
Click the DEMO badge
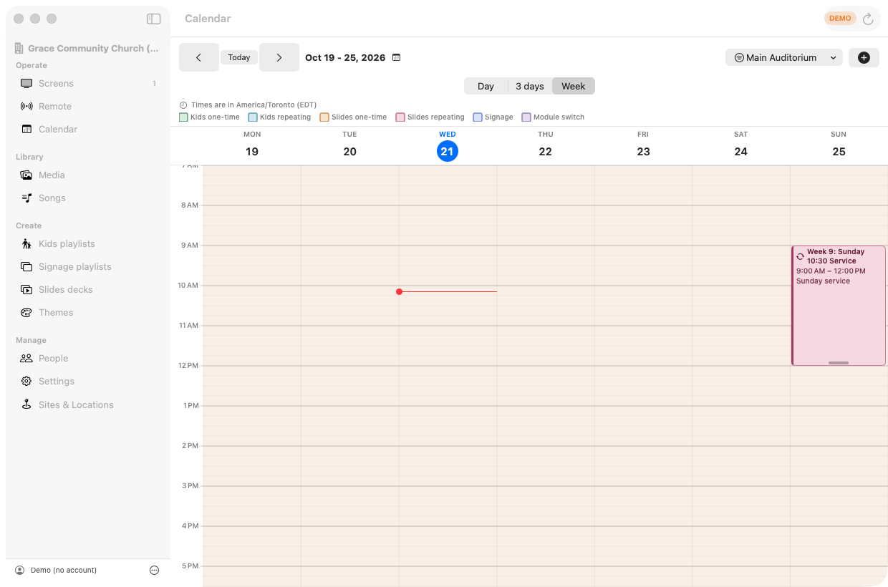840,19
